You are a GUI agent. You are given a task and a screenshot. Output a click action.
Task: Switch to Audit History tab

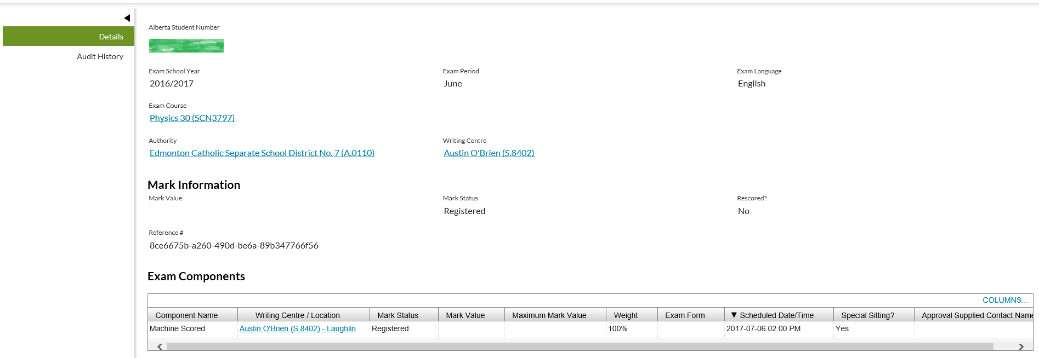tap(100, 56)
